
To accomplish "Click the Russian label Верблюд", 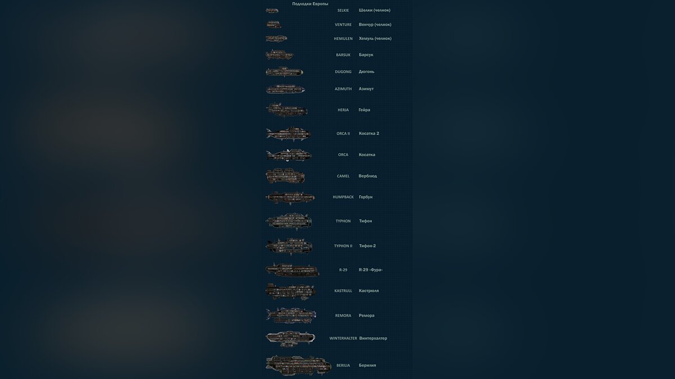I will [x=368, y=176].
